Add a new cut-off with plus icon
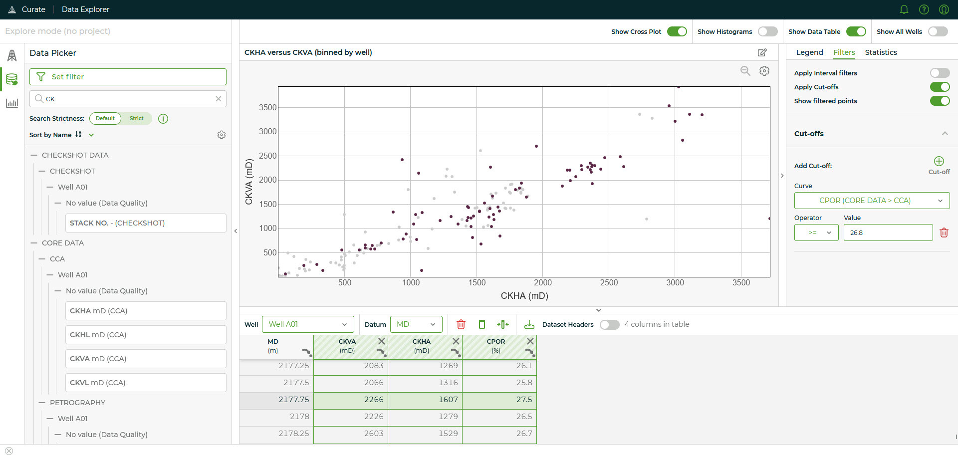This screenshot has width=958, height=458. pos(939,161)
